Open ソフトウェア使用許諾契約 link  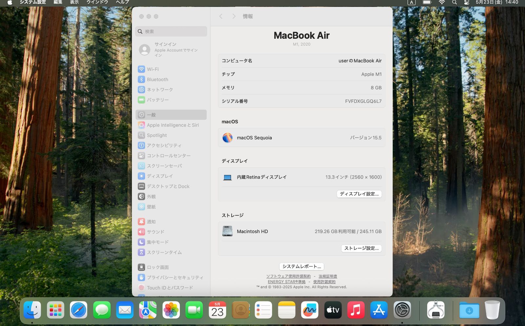pos(288,276)
